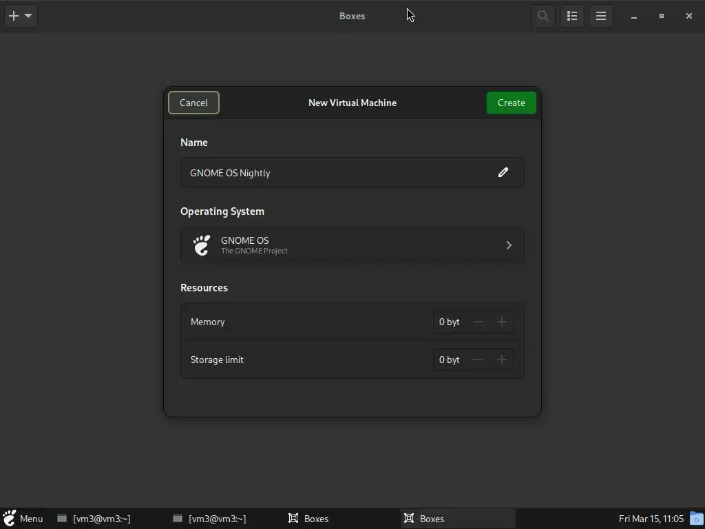Decrease Memory with minus button
The height and width of the screenshot is (529, 705).
(478, 322)
